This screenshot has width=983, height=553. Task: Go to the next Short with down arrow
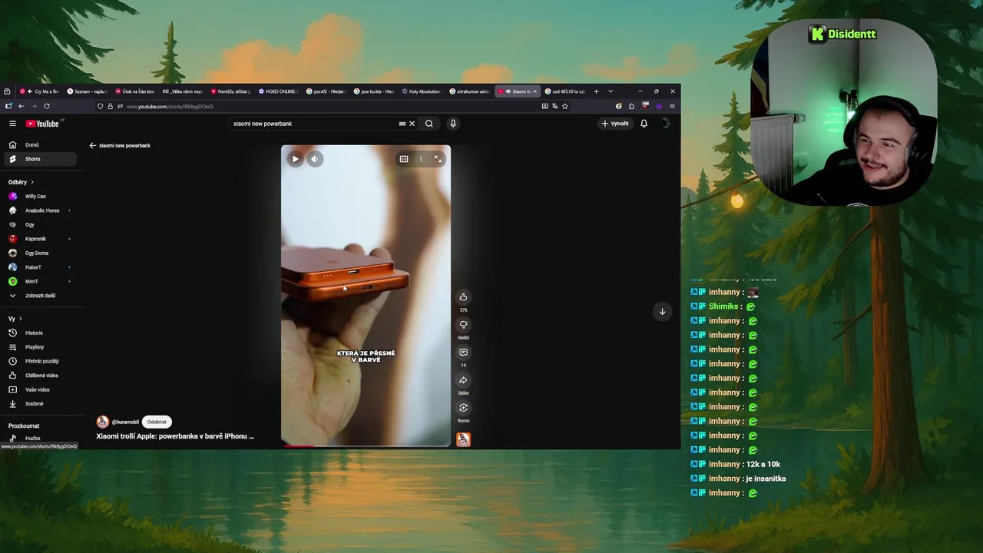(x=662, y=311)
